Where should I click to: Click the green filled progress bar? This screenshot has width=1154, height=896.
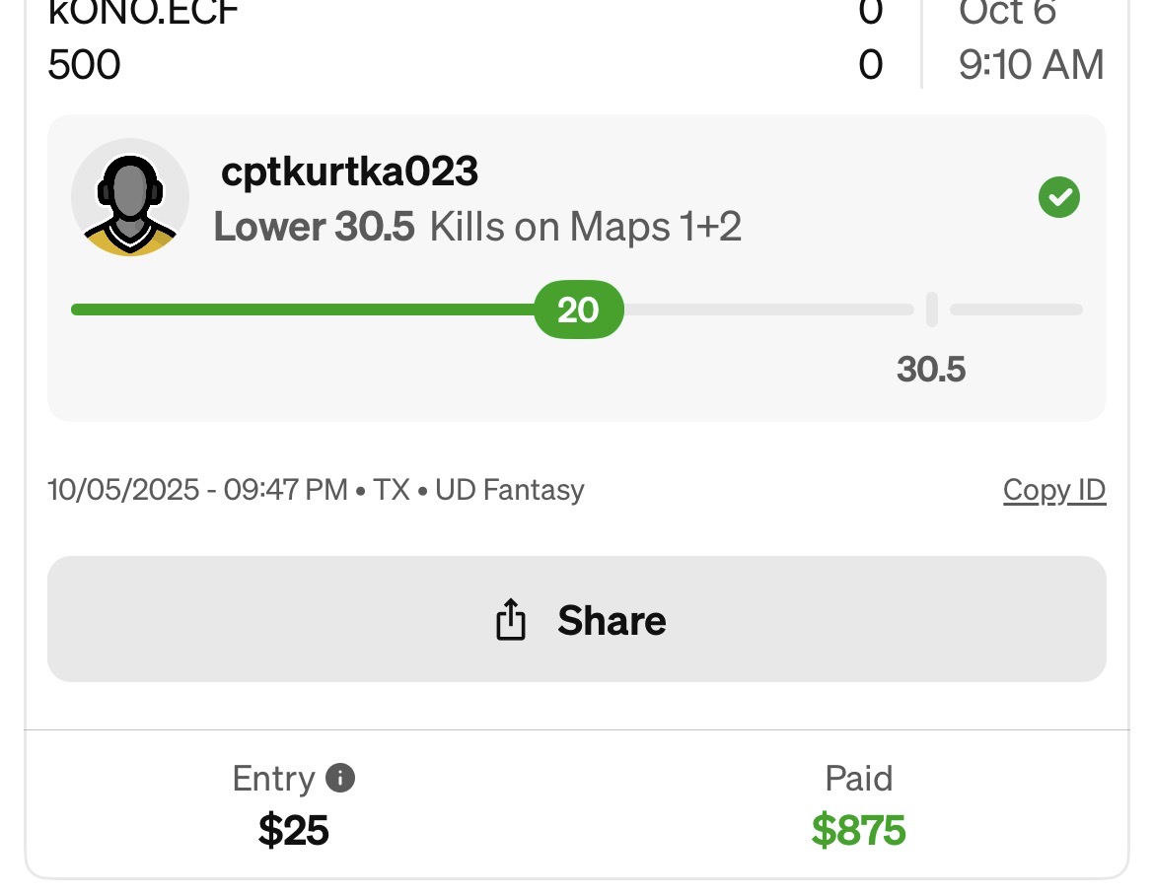[296, 310]
